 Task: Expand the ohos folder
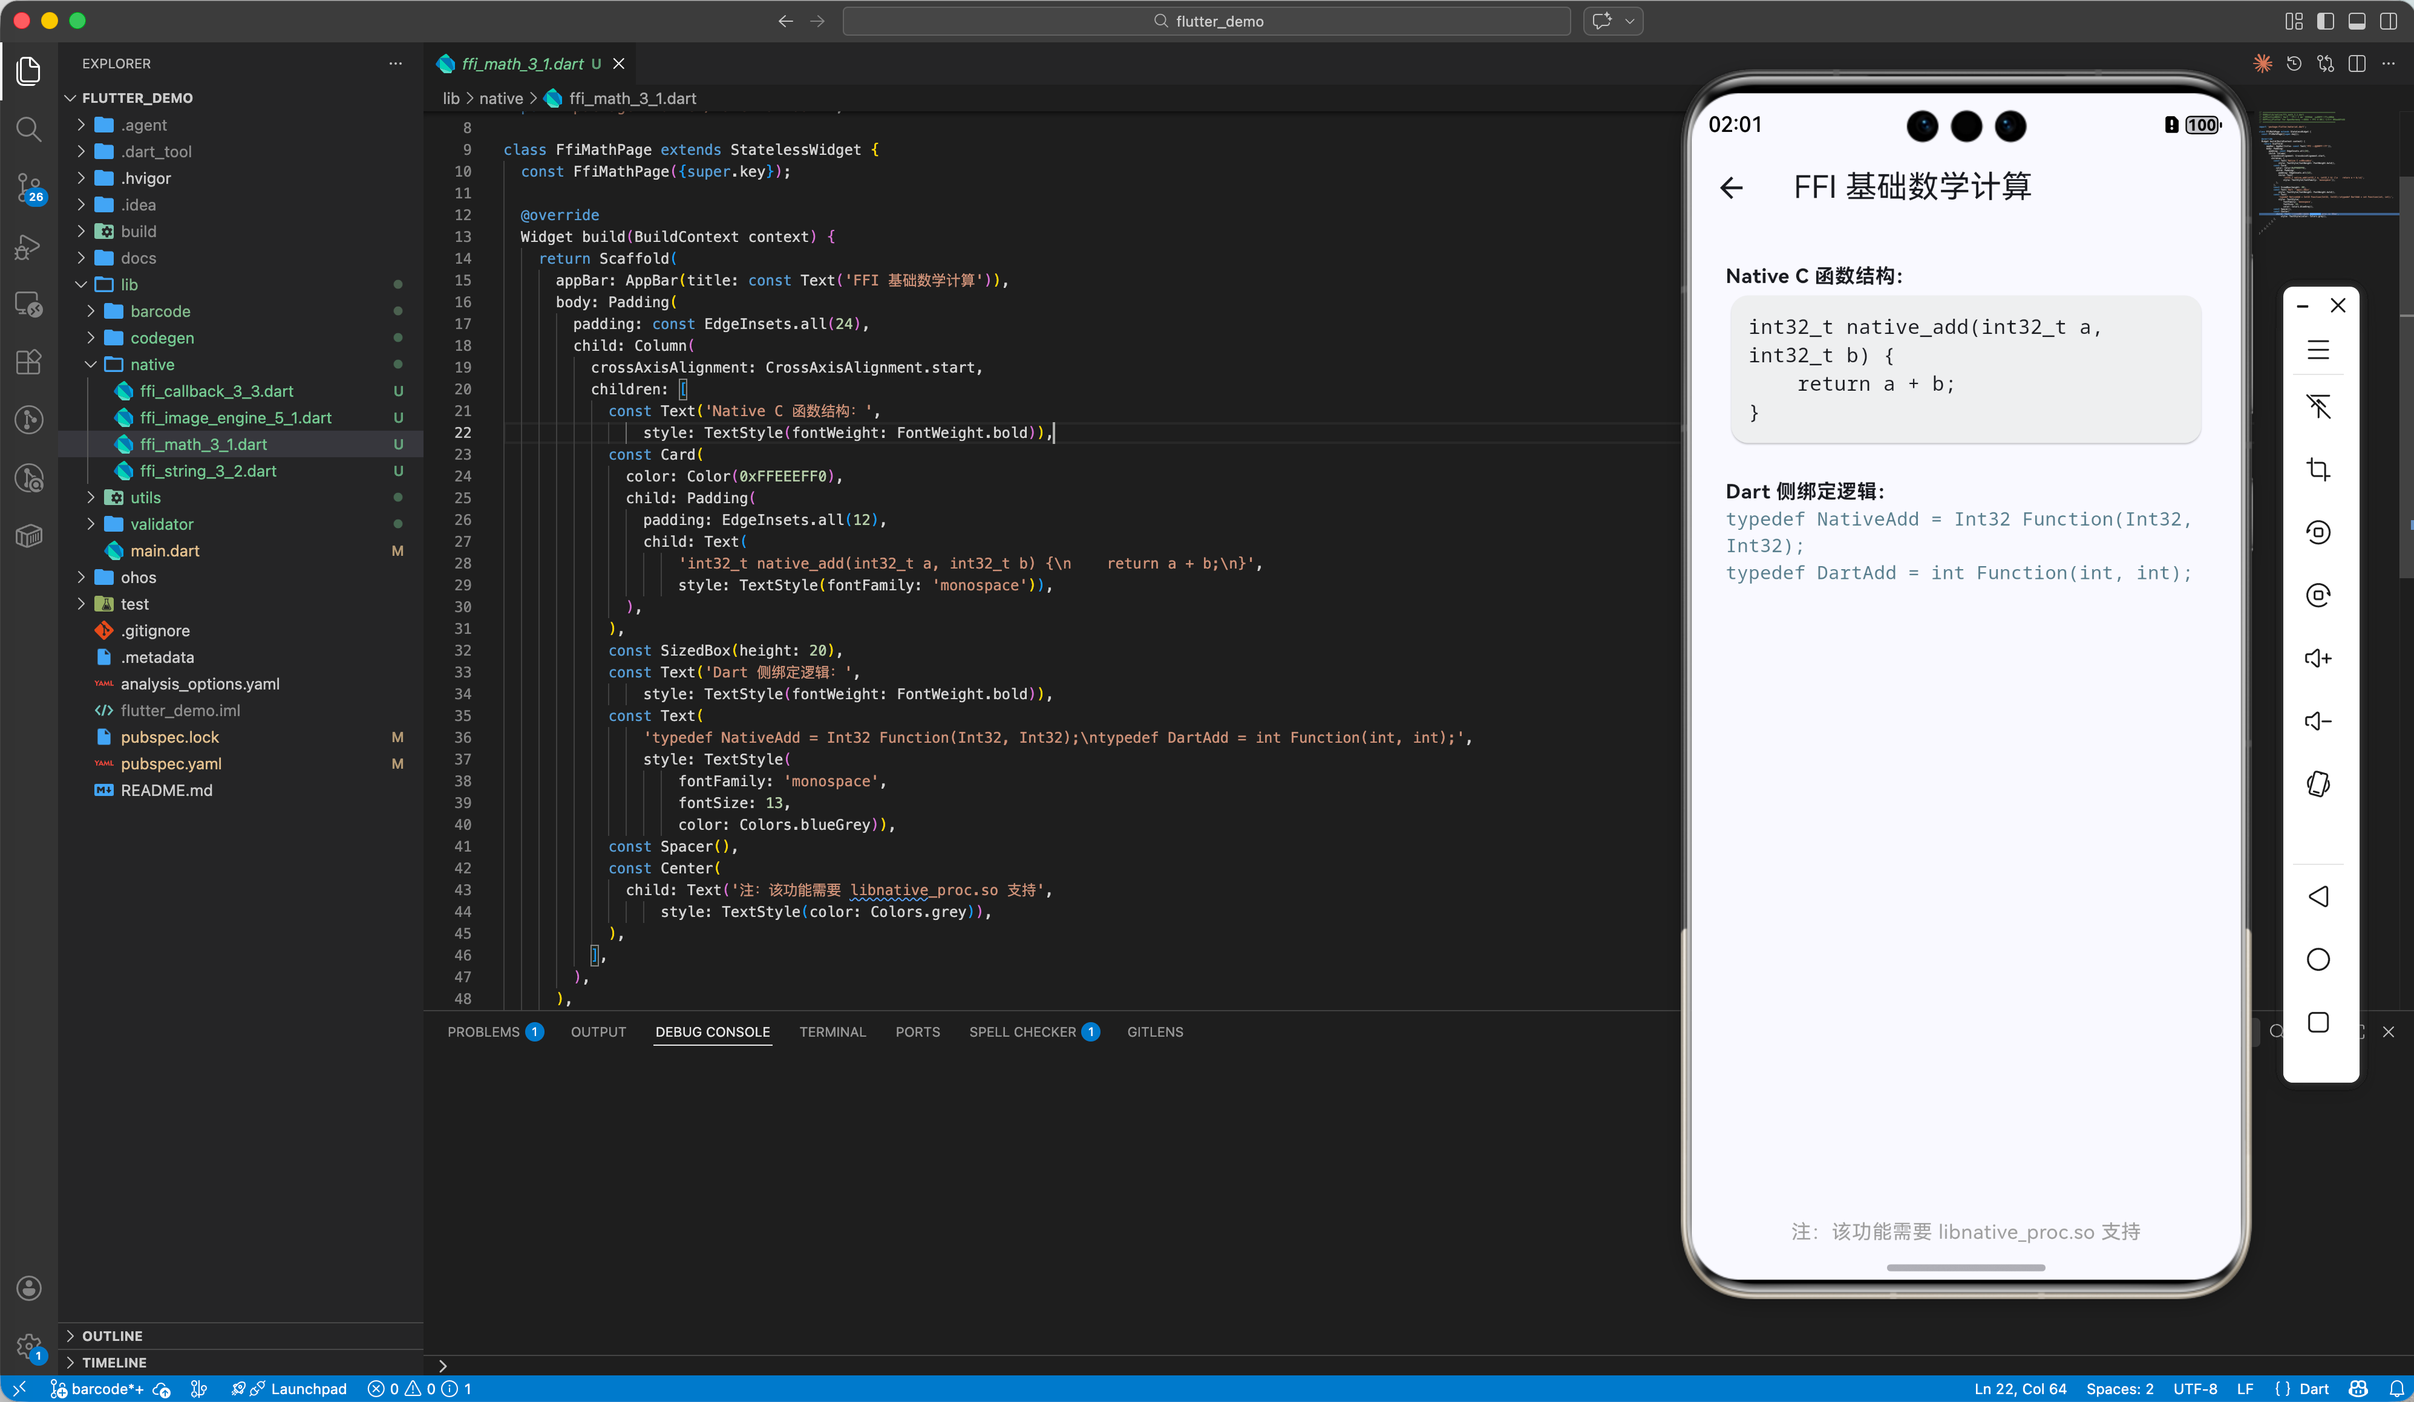[138, 578]
